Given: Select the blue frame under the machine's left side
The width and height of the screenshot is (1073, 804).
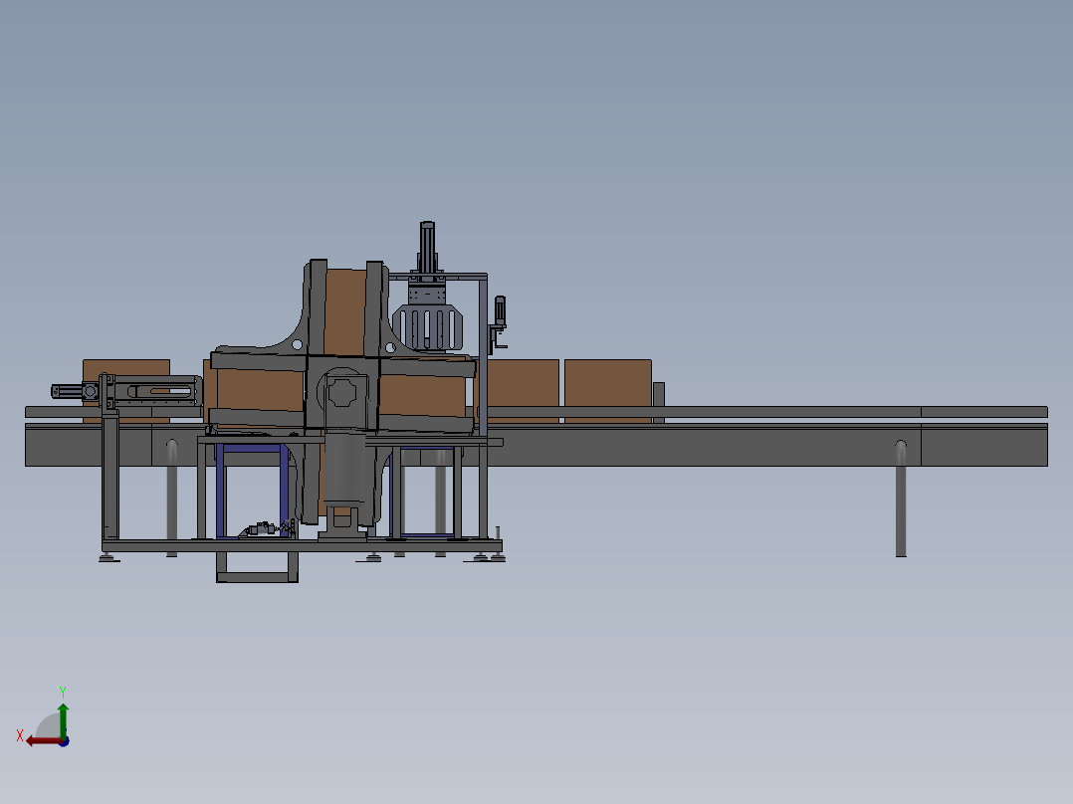Looking at the screenshot, I should tap(253, 491).
